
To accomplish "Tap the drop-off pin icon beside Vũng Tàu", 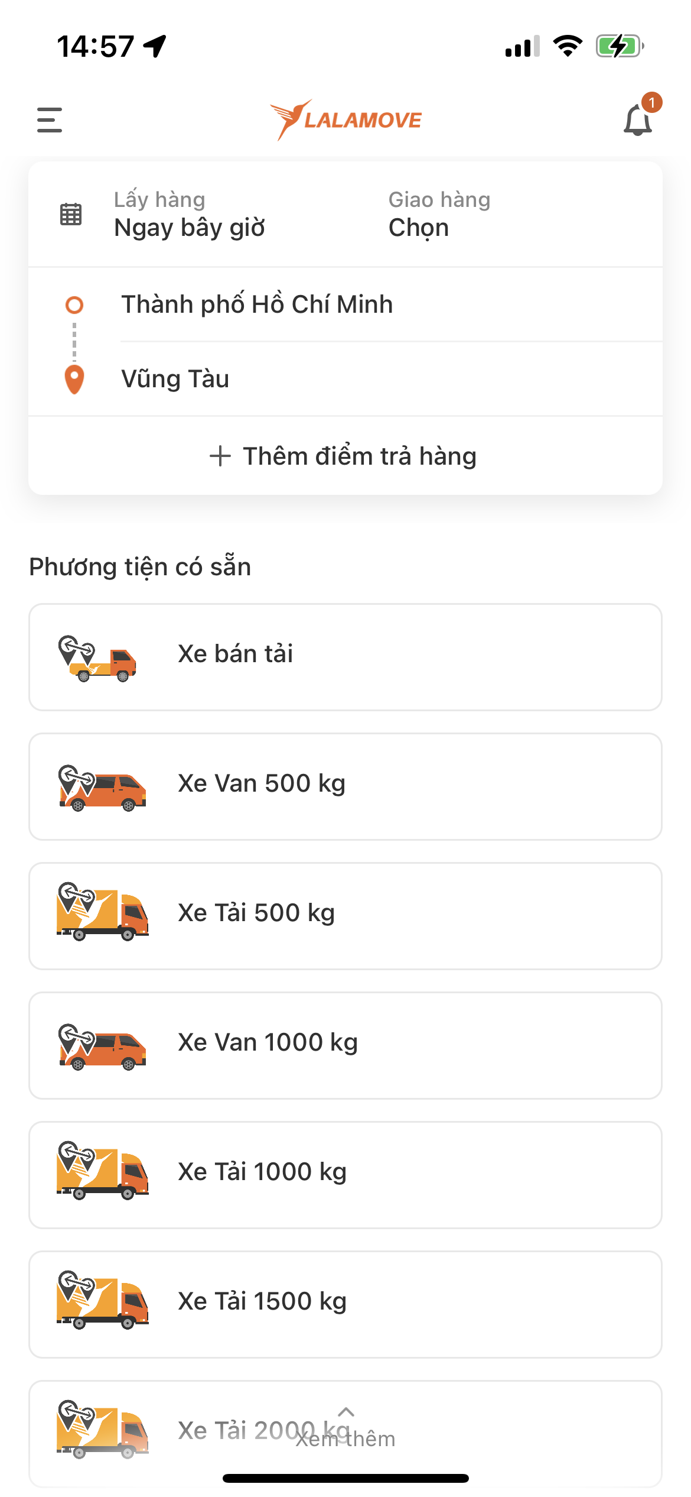I will 74,380.
